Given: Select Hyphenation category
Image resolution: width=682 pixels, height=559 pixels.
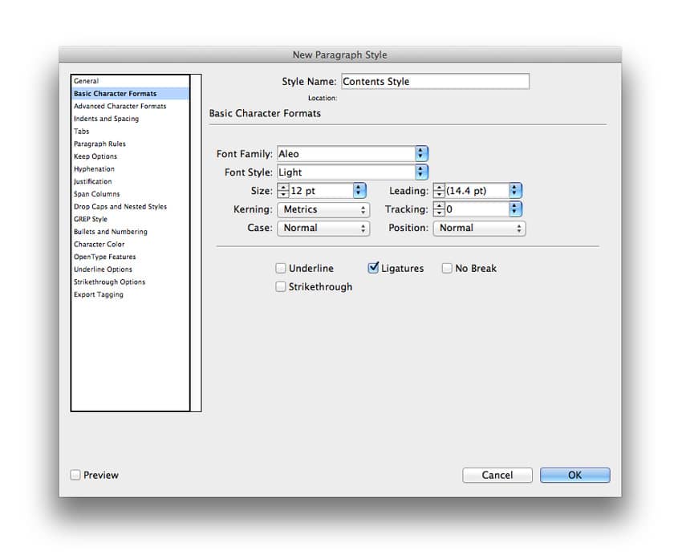Looking at the screenshot, I should click(x=130, y=169).
